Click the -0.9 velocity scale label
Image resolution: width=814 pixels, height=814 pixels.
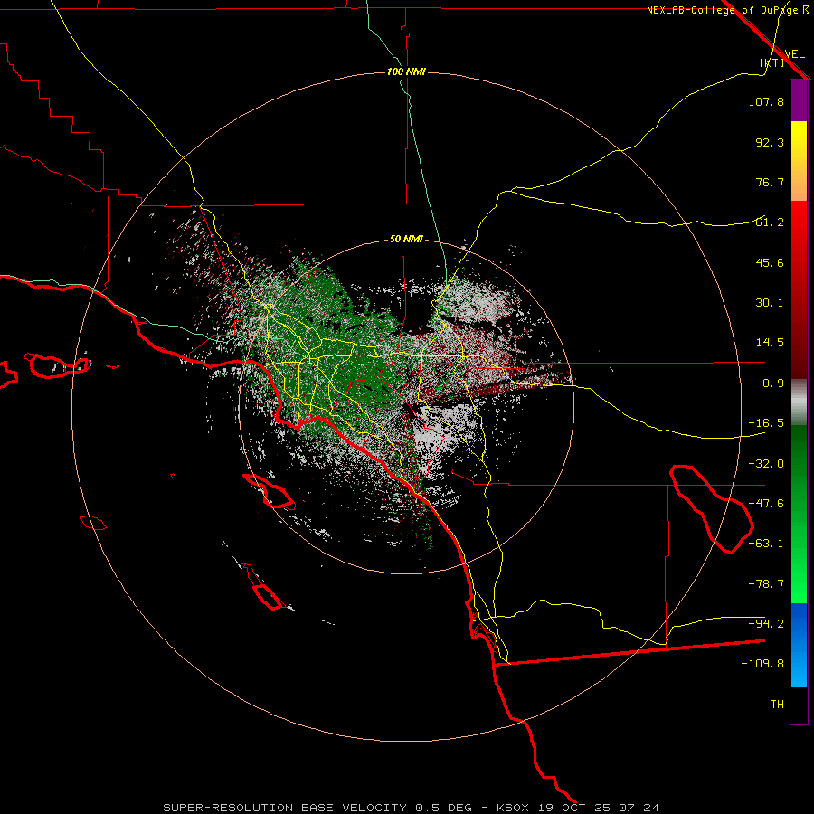click(x=770, y=383)
